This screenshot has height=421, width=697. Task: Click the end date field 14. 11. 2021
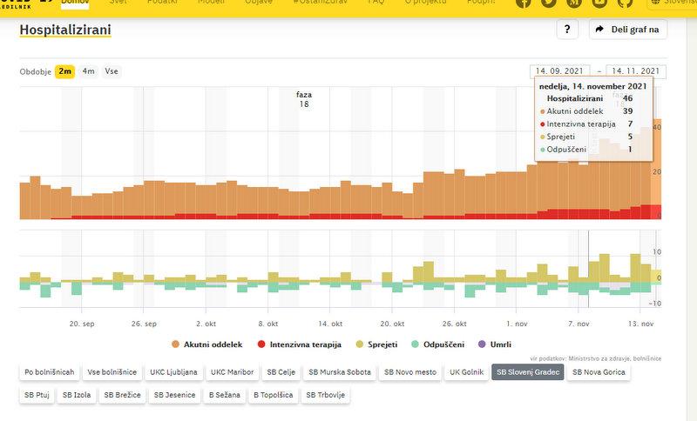click(636, 71)
